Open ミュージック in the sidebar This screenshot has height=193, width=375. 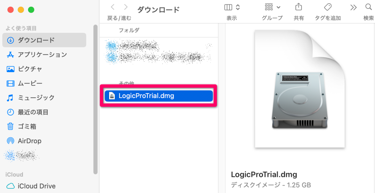coord(44,98)
